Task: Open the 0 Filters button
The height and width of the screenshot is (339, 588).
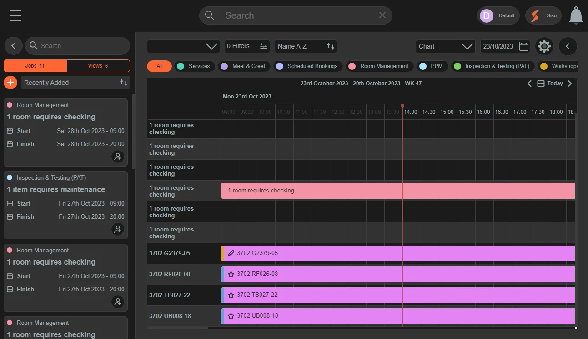Action: coord(247,46)
